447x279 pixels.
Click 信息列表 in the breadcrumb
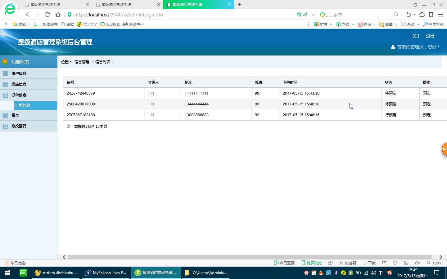click(103, 62)
